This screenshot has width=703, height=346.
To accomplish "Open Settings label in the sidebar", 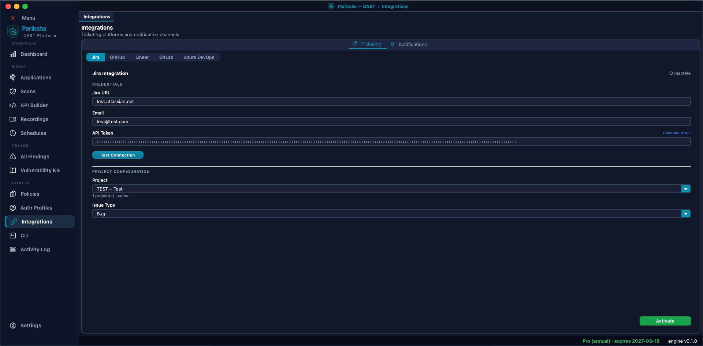I will 31,326.
